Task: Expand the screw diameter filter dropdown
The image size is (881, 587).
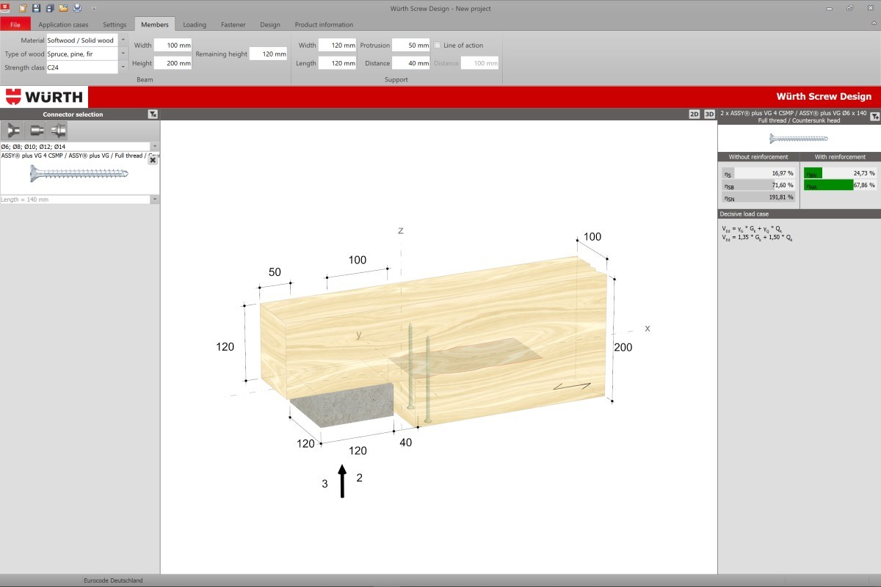Action: tap(154, 147)
